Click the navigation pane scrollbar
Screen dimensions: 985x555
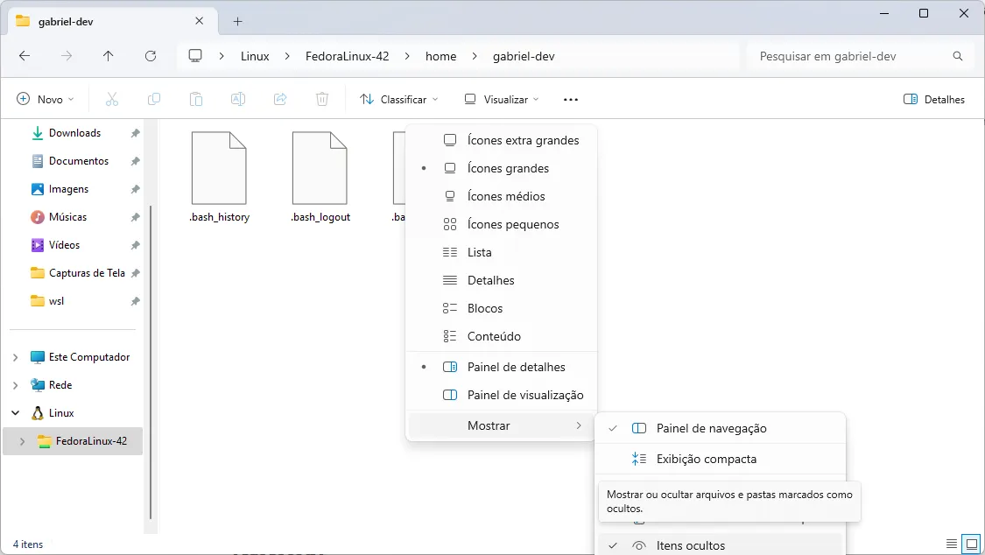pos(151,362)
